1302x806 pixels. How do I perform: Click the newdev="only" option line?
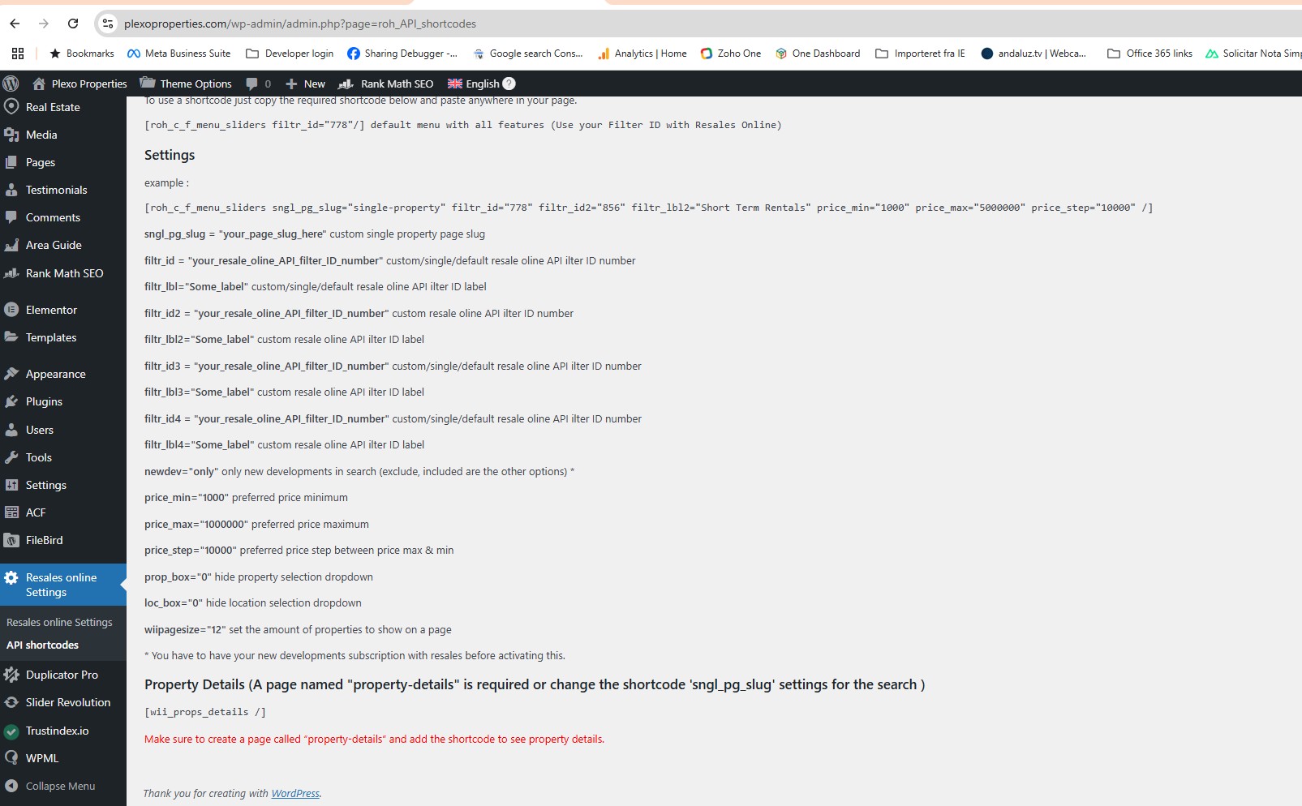(359, 471)
